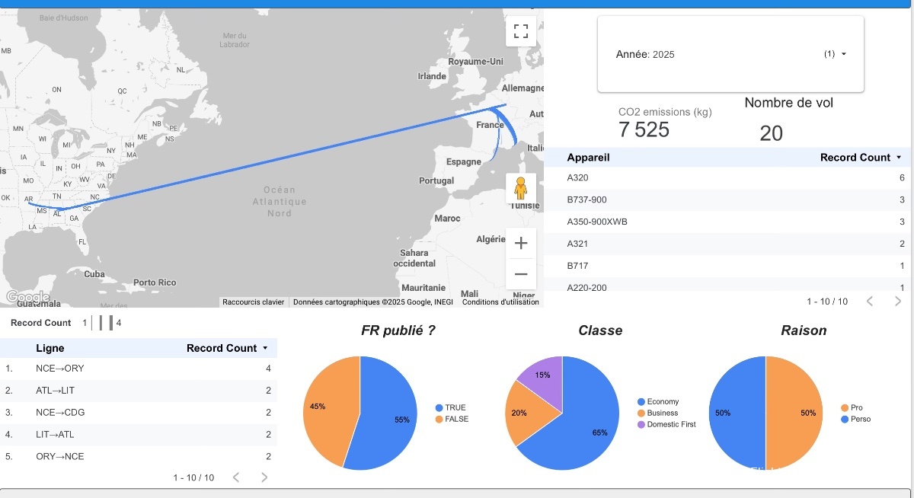914x498 pixels.
Task: Zoom in on the map
Action: [x=521, y=244]
